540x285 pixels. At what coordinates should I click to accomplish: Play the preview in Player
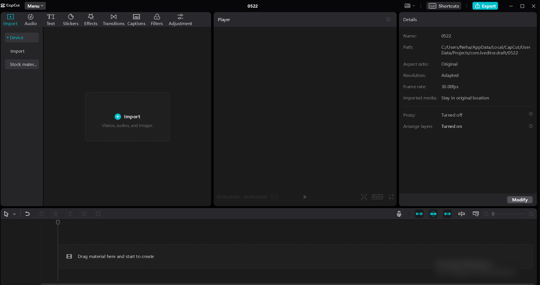(305, 197)
